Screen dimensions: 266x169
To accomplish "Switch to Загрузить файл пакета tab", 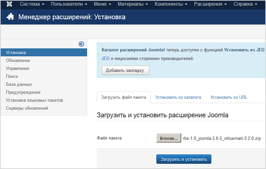I will pos(124,97).
